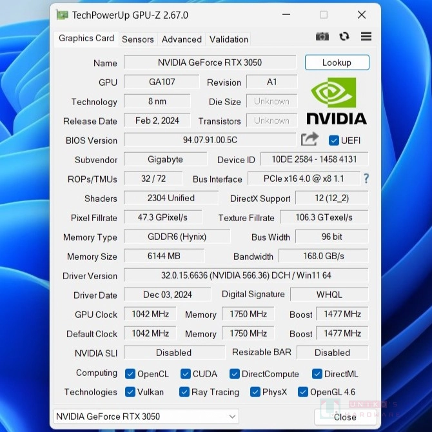Viewport: 432px width, 432px height.
Task: Click the Bus Interface field PCIe x16 4.0
Action: (x=304, y=179)
